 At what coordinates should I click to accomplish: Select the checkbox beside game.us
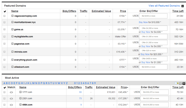(x=4, y=29)
